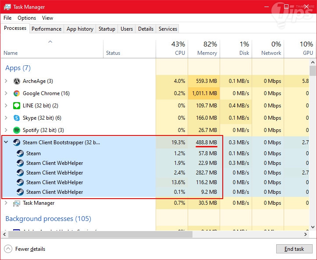The height and width of the screenshot is (260, 317).
Task: Click the Steam child process icon
Action: click(20, 153)
